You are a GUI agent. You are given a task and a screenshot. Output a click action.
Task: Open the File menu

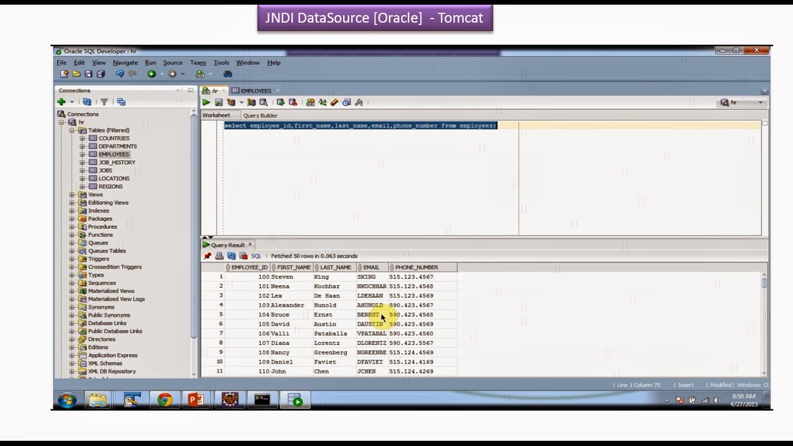(x=62, y=63)
